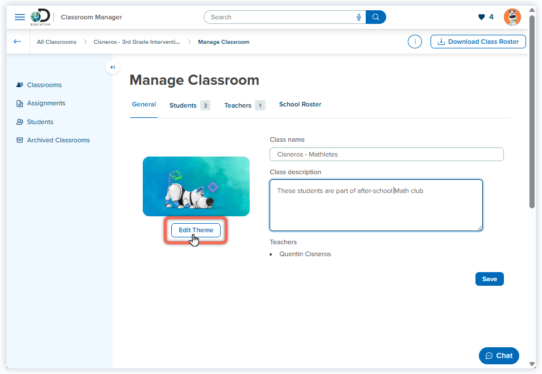View Archived Classrooms
The height and width of the screenshot is (374, 542).
(x=57, y=140)
